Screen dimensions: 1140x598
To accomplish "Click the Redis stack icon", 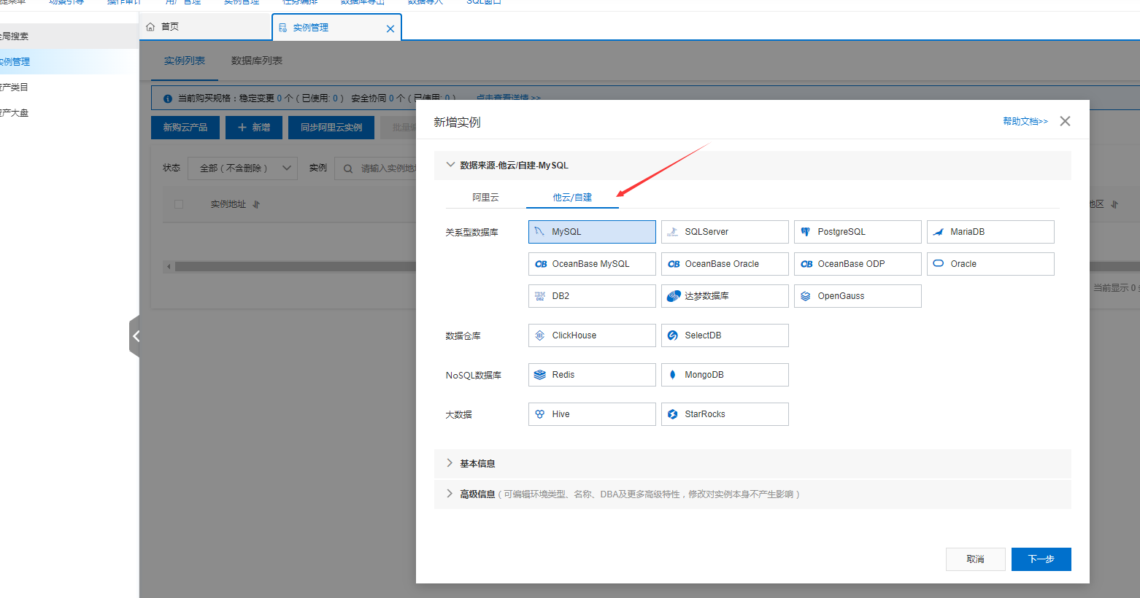I will pos(540,375).
